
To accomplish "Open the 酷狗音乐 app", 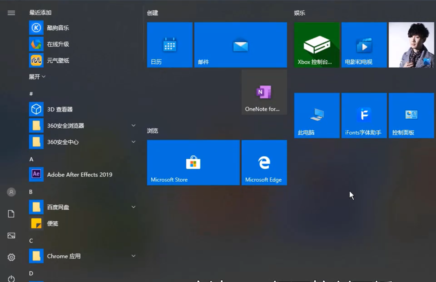I will tap(58, 28).
